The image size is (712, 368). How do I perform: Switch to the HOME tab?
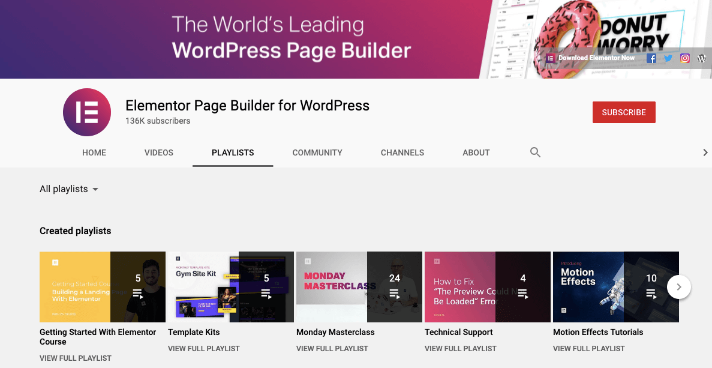pos(94,152)
